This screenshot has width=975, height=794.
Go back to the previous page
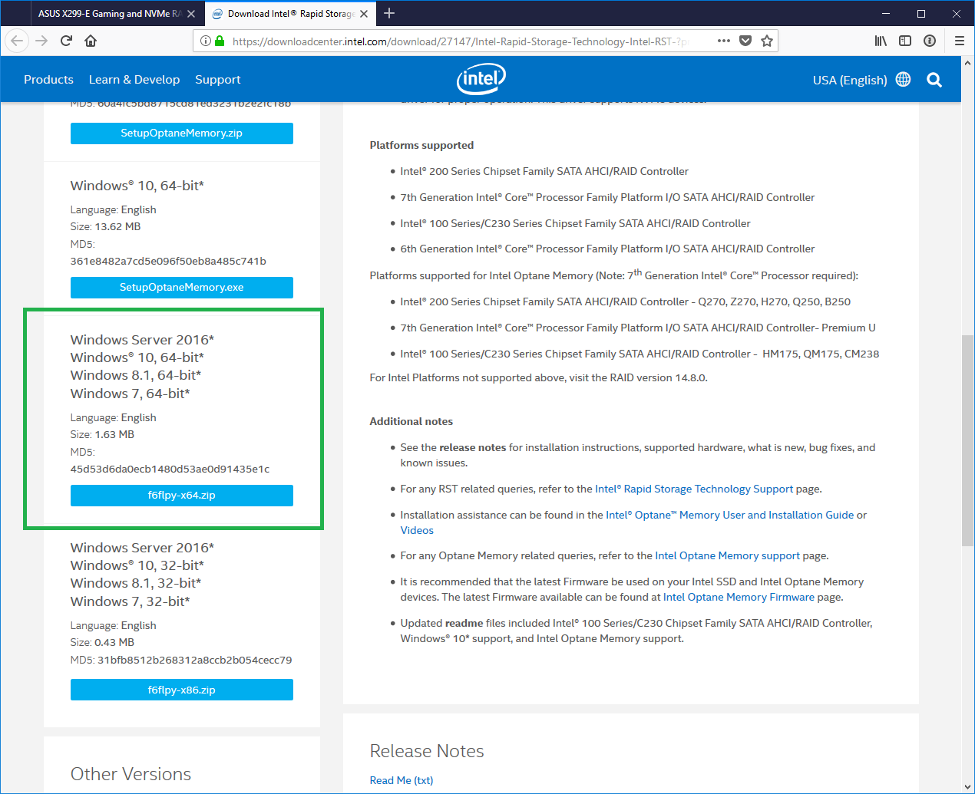click(18, 41)
